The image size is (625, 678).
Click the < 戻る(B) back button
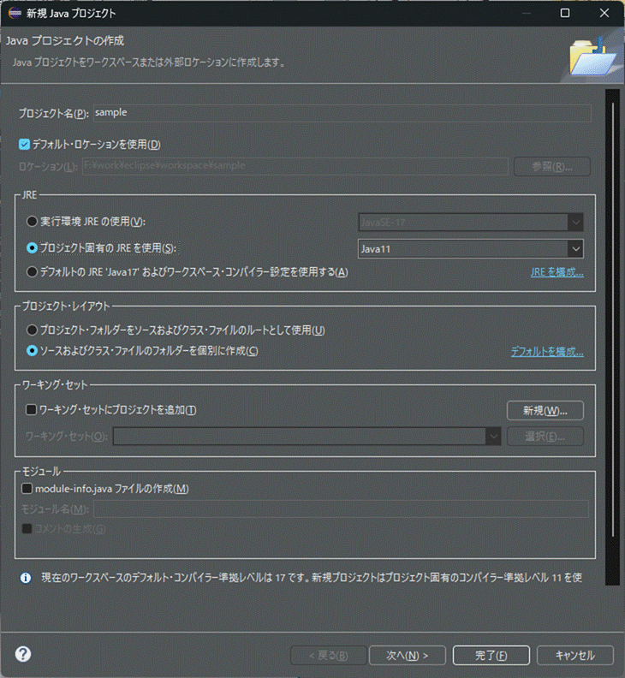click(328, 656)
